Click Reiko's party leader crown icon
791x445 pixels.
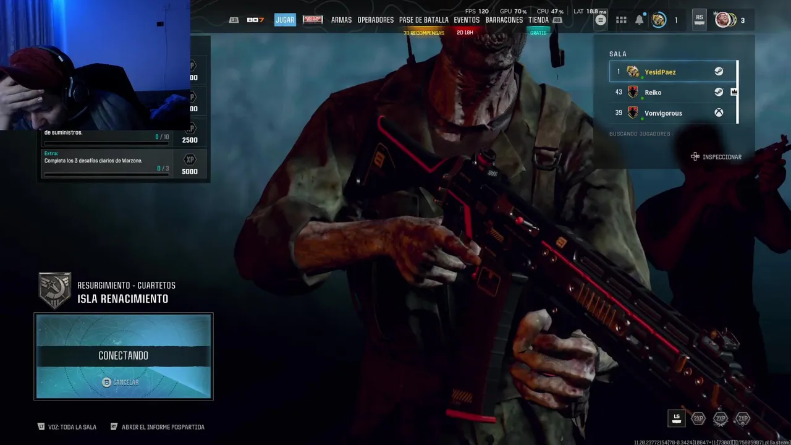pos(734,92)
